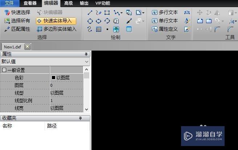Click the dimension measurement text icon
The height and width of the screenshot is (150, 238).
tap(187, 12)
